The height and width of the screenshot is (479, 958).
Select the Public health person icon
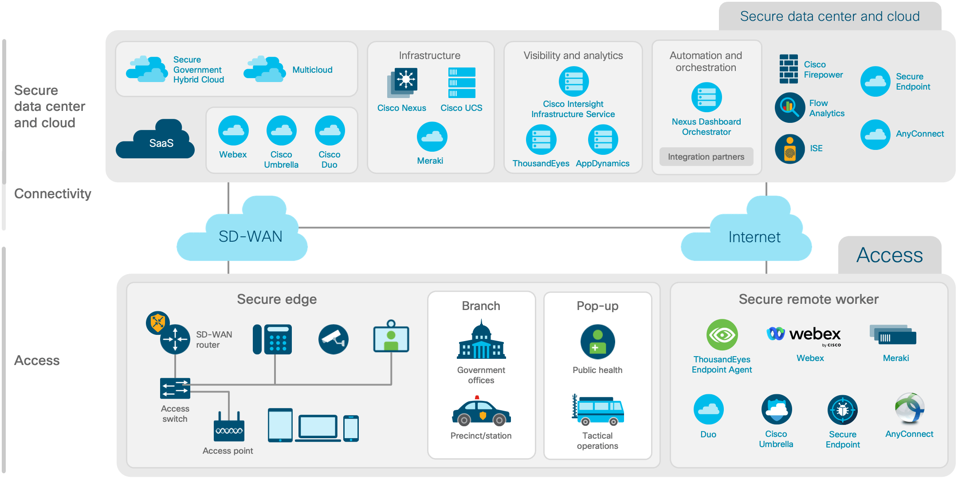click(x=598, y=342)
